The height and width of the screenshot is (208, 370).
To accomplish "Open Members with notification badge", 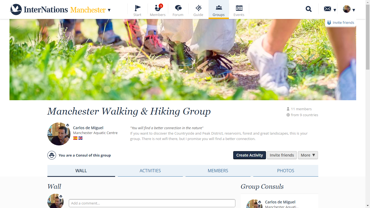I will tap(158, 10).
